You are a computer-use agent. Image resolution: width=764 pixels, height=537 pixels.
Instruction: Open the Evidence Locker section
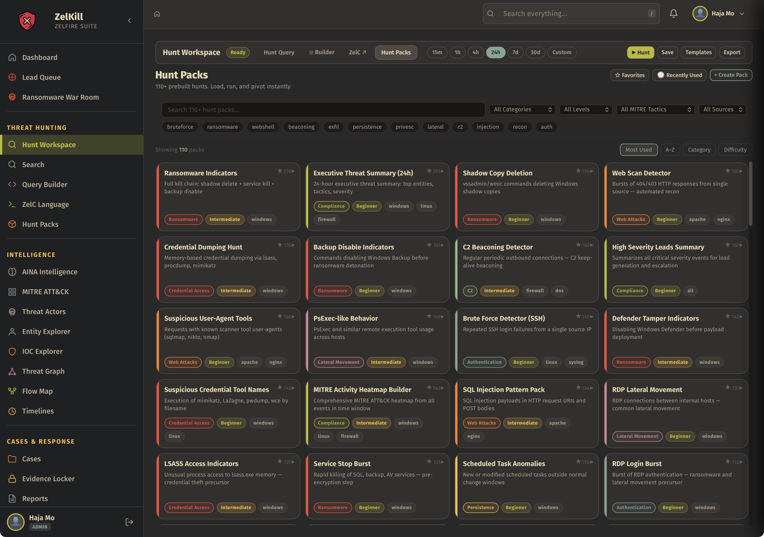[48, 478]
